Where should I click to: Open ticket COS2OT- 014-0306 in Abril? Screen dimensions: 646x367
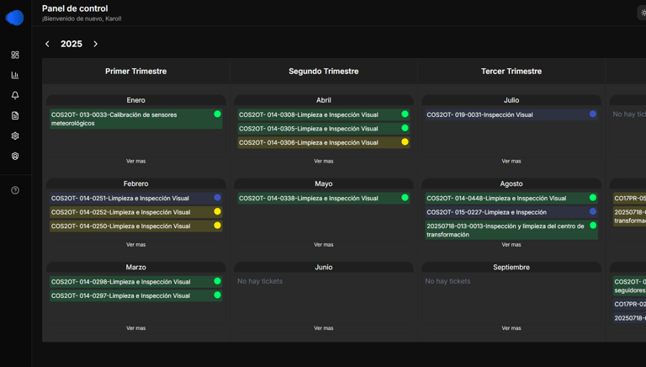[323, 143]
